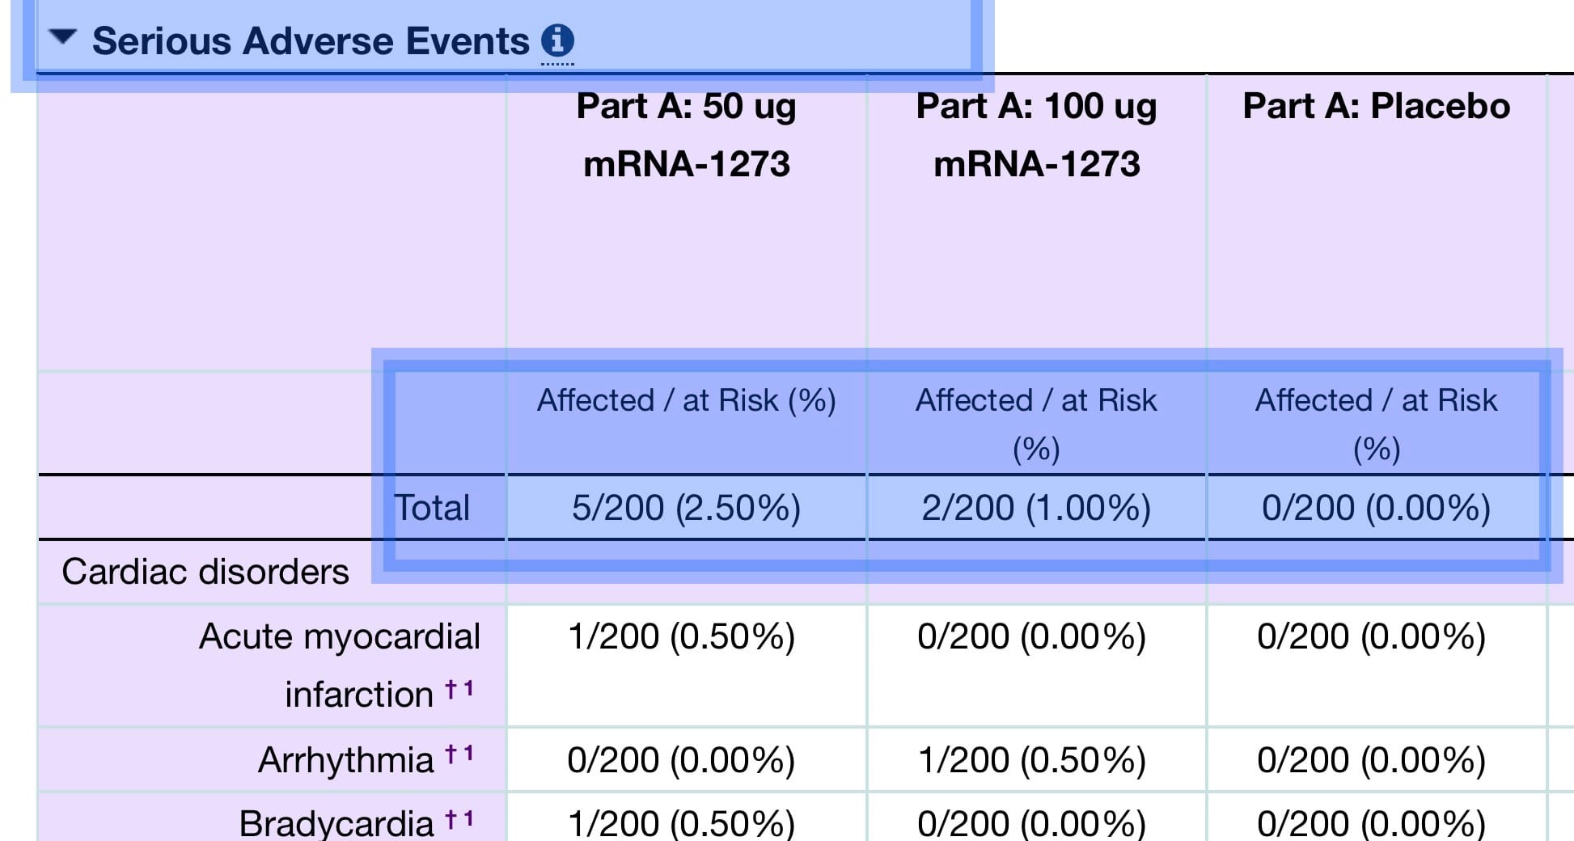1574x841 pixels.
Task: Click the 5/200 (2.50%) total cell
Action: pos(686,508)
